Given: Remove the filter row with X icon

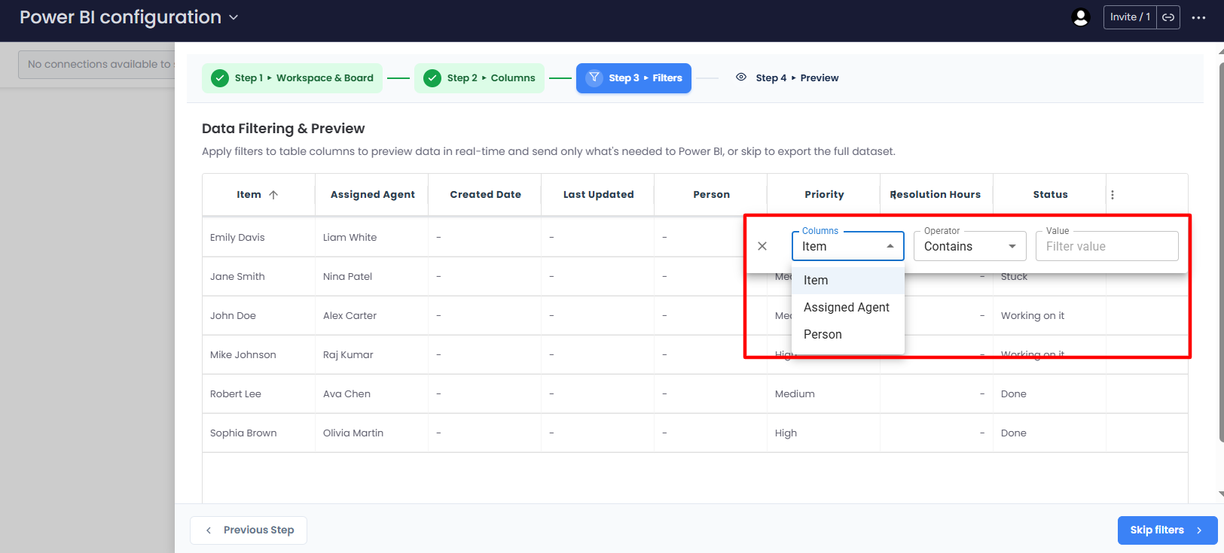Looking at the screenshot, I should (x=762, y=246).
